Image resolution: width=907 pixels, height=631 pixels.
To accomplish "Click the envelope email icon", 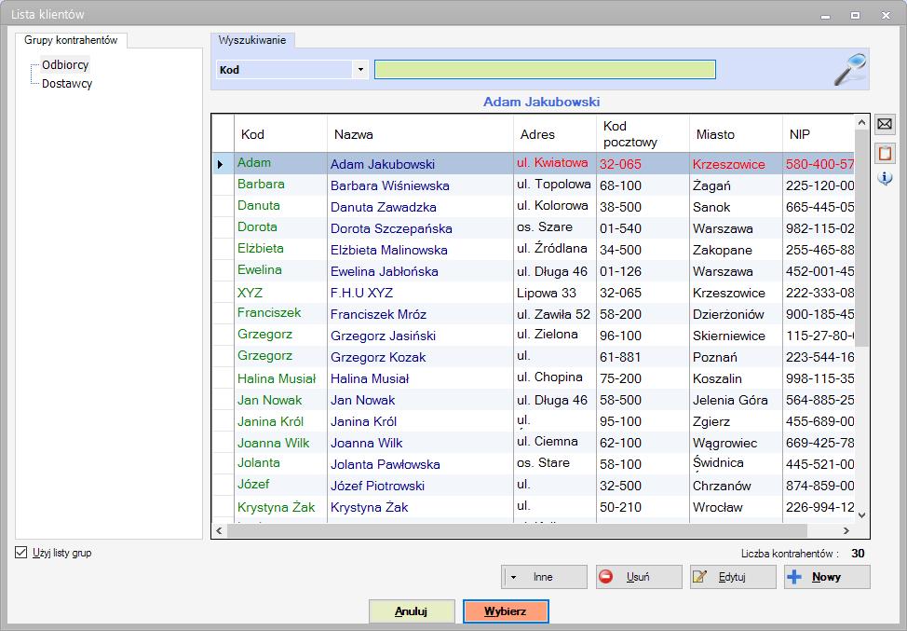I will (885, 124).
